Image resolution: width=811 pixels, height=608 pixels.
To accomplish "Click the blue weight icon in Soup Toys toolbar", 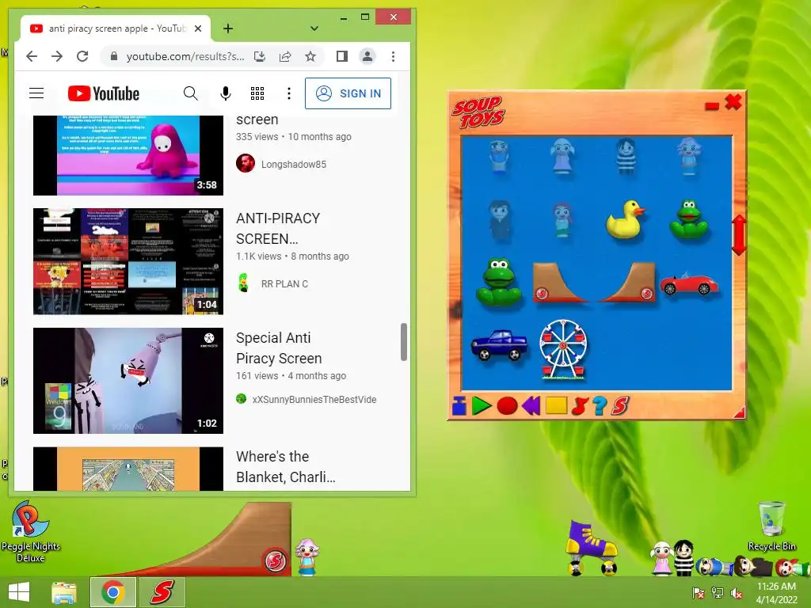I will pyautogui.click(x=459, y=406).
